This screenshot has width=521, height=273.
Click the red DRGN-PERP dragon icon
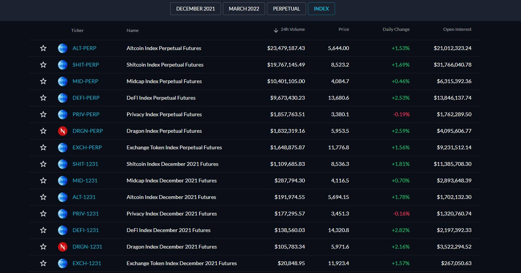point(62,131)
